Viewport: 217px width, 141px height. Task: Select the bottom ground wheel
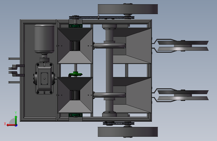tap(128, 132)
